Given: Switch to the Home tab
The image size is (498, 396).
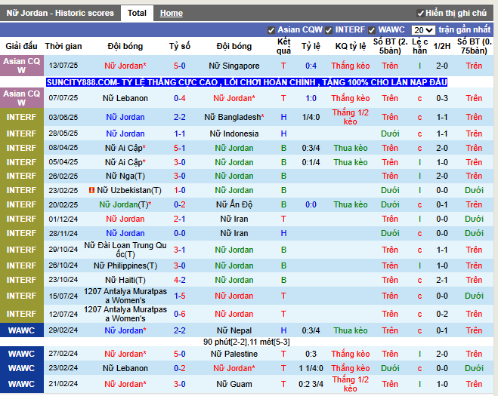Looking at the screenshot, I should coord(172,13).
